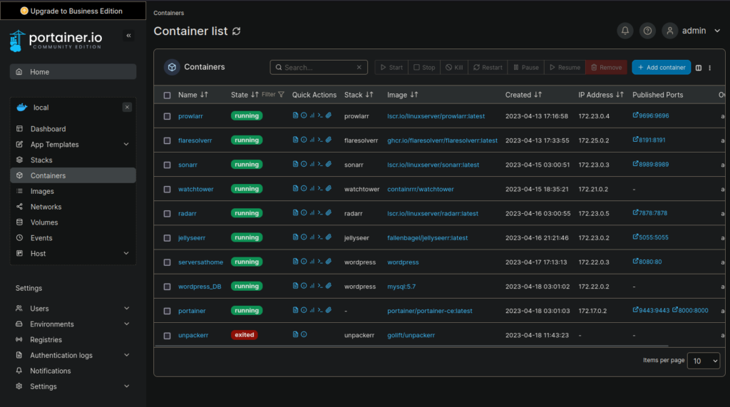The height and width of the screenshot is (407, 730).
Task: Open logs for the jellyseerr container
Action: (295, 237)
